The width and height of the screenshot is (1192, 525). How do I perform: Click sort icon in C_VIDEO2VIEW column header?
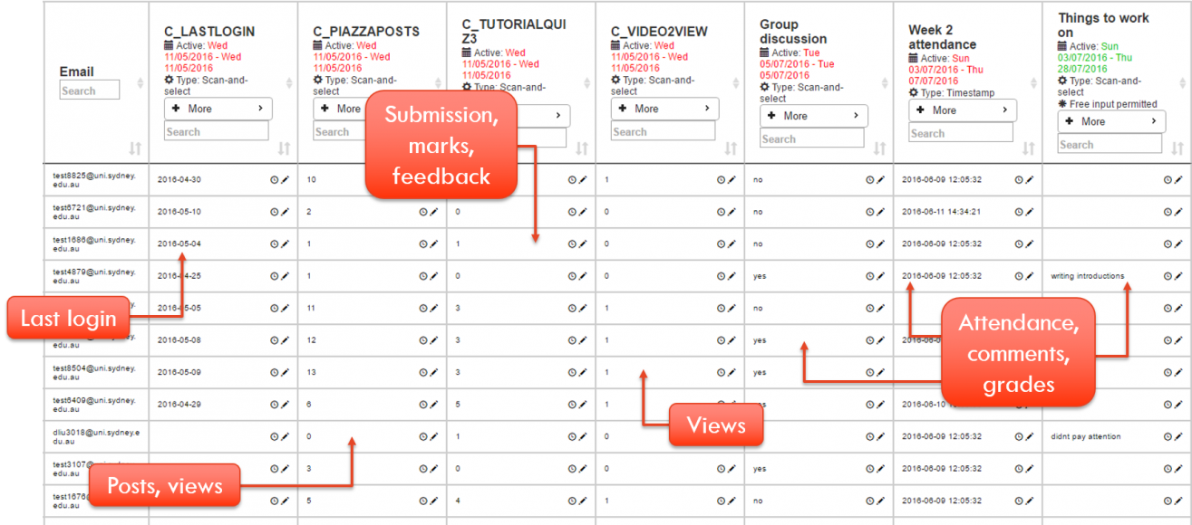click(x=731, y=148)
